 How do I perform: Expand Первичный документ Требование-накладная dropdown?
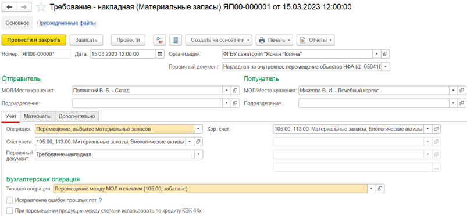(x=198, y=154)
